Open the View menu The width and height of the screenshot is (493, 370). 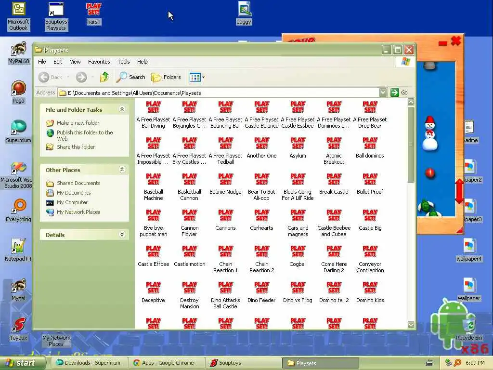tap(75, 62)
